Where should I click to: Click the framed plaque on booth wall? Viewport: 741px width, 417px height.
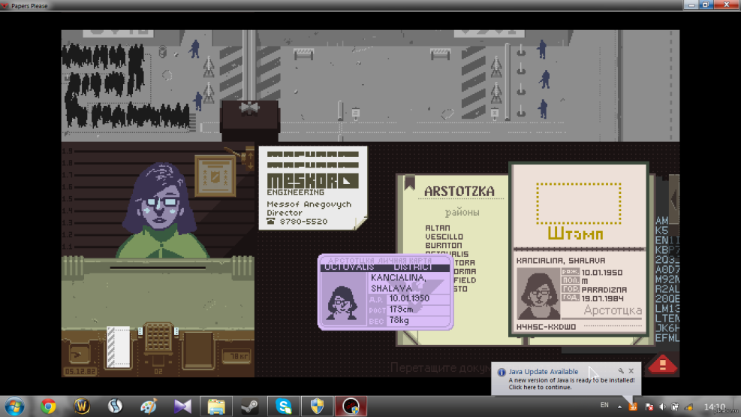[x=215, y=176]
